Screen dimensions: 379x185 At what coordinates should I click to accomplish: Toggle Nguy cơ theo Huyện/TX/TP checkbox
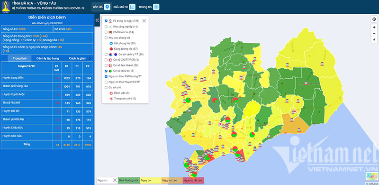(106, 82)
